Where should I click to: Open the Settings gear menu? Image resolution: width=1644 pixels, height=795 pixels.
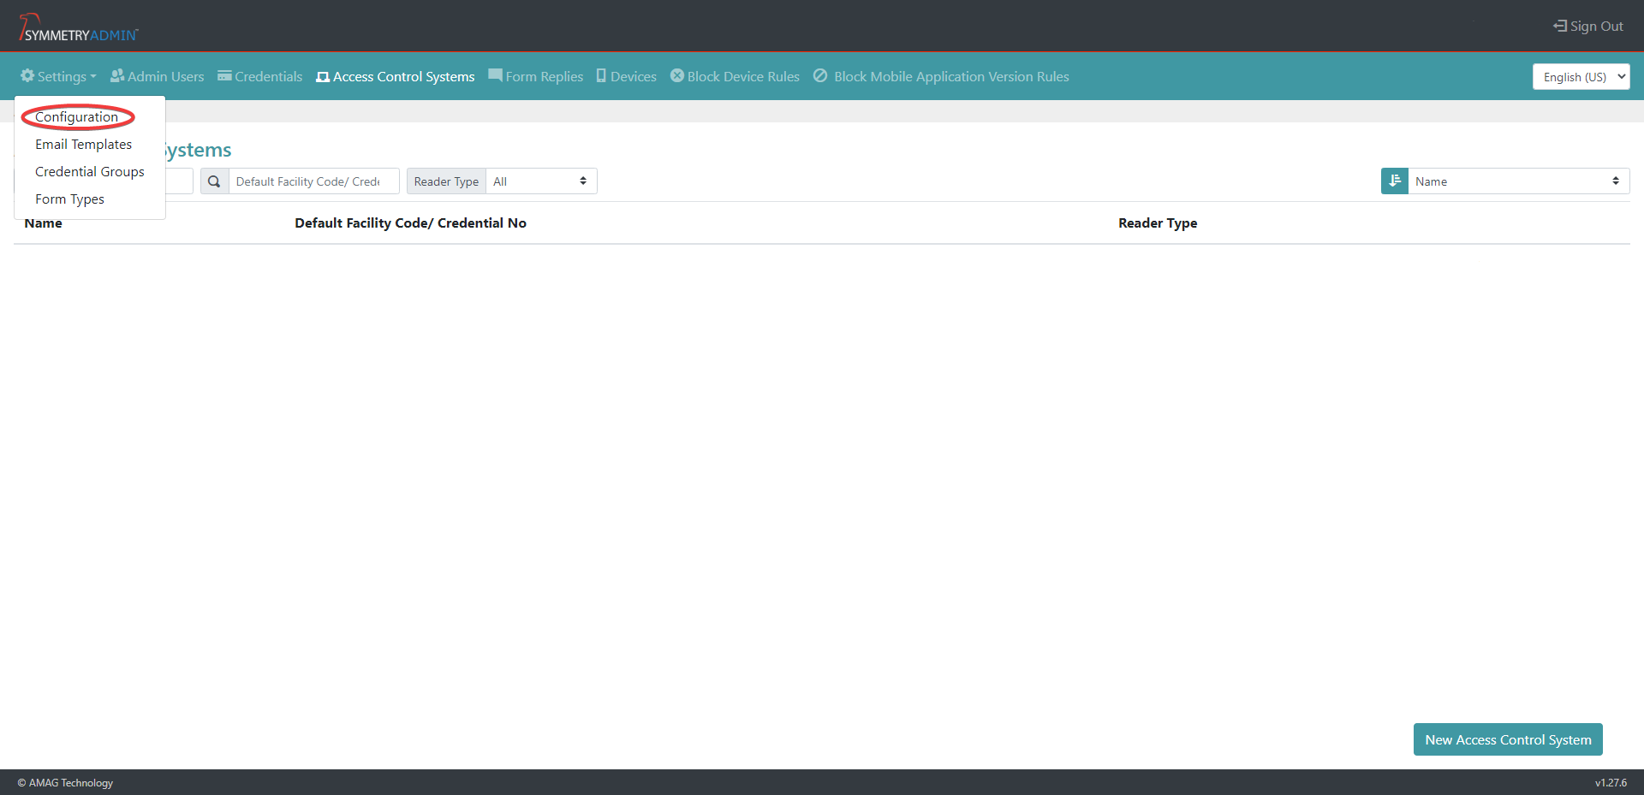(x=58, y=76)
